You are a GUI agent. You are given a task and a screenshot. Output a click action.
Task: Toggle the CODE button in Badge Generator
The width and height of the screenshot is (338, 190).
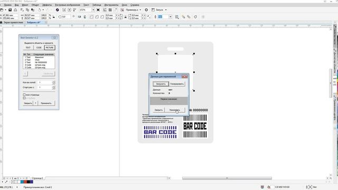point(39,47)
